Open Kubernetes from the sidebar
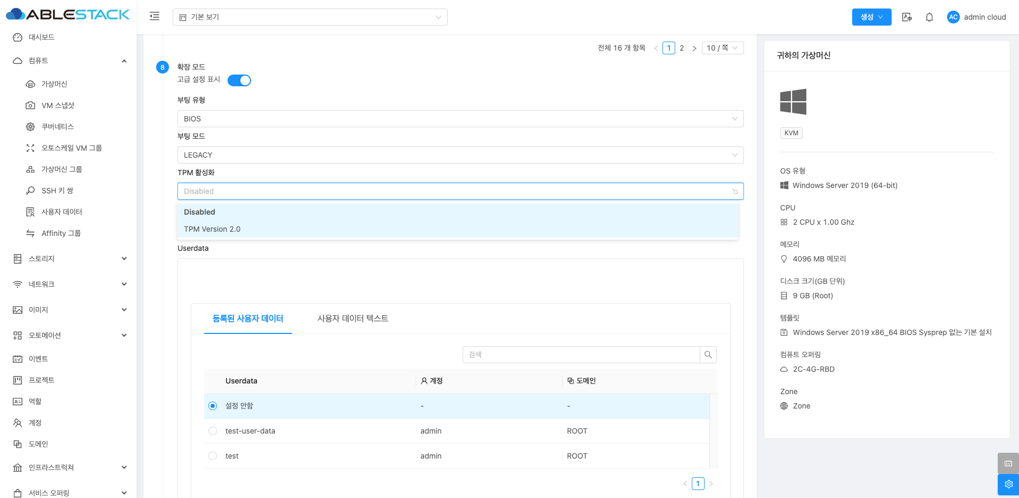This screenshot has height=498, width=1019. [58, 127]
